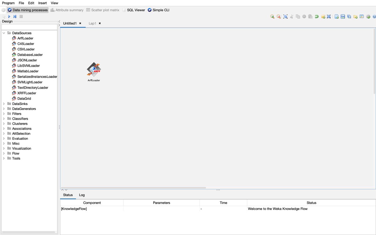The height and width of the screenshot is (235, 376).
Task: Click the add note icon
Action: (323, 17)
